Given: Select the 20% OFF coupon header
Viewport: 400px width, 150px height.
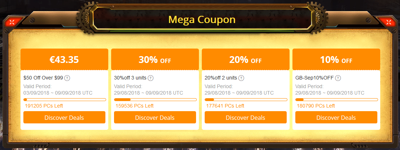Looking at the screenshot, I should click(x=245, y=59).
